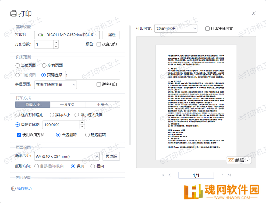Image resolution: width=266 pixels, height=203 pixels.
Task: Close the print dialog
Action: click(254, 13)
